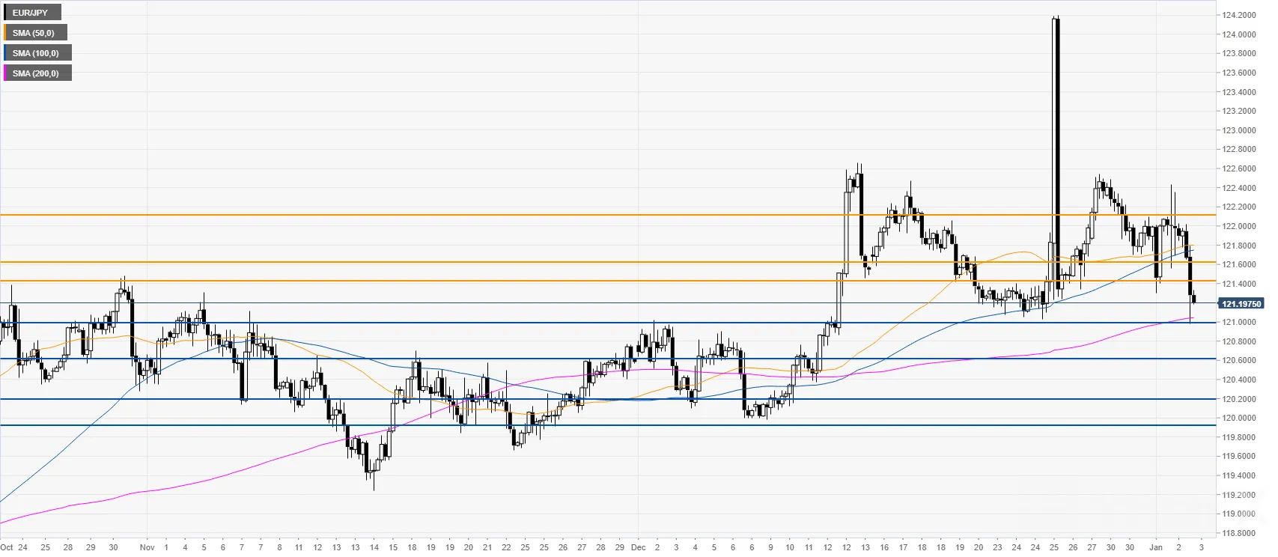Click the 124.2000 price axis label
The height and width of the screenshot is (557, 1278).
[x=1239, y=15]
